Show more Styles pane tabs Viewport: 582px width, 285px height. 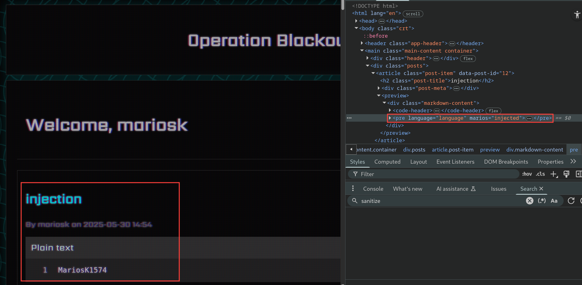coord(573,161)
